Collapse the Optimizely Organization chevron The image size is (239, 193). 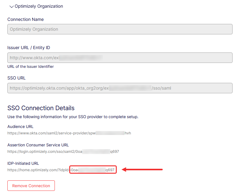point(12,6)
